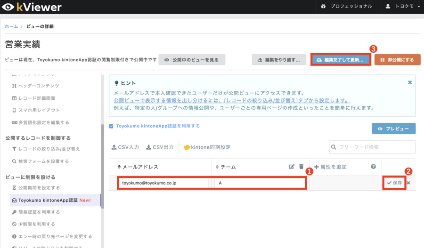Open レコードの絞り込み/並び替え sidebar item
The width and height of the screenshot is (424, 248).
(x=46, y=149)
